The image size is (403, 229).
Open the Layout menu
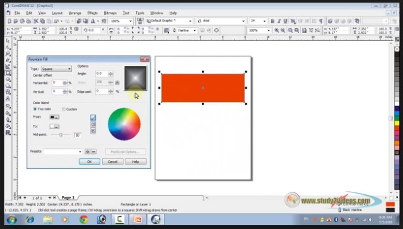[57, 13]
